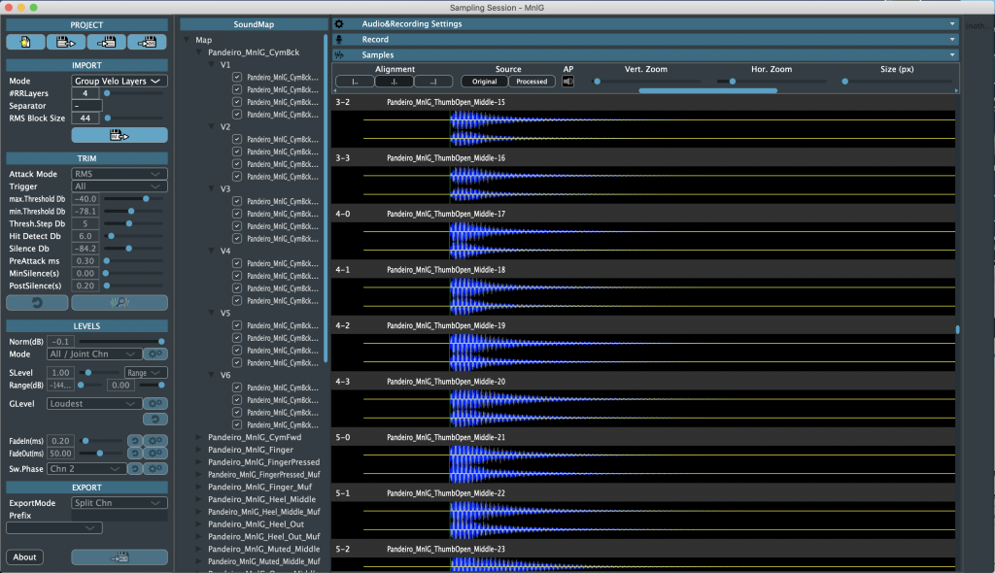Select Pandeiro_MnlG_Heel_Middle in the SoundMap
The image size is (995, 573).
[261, 499]
